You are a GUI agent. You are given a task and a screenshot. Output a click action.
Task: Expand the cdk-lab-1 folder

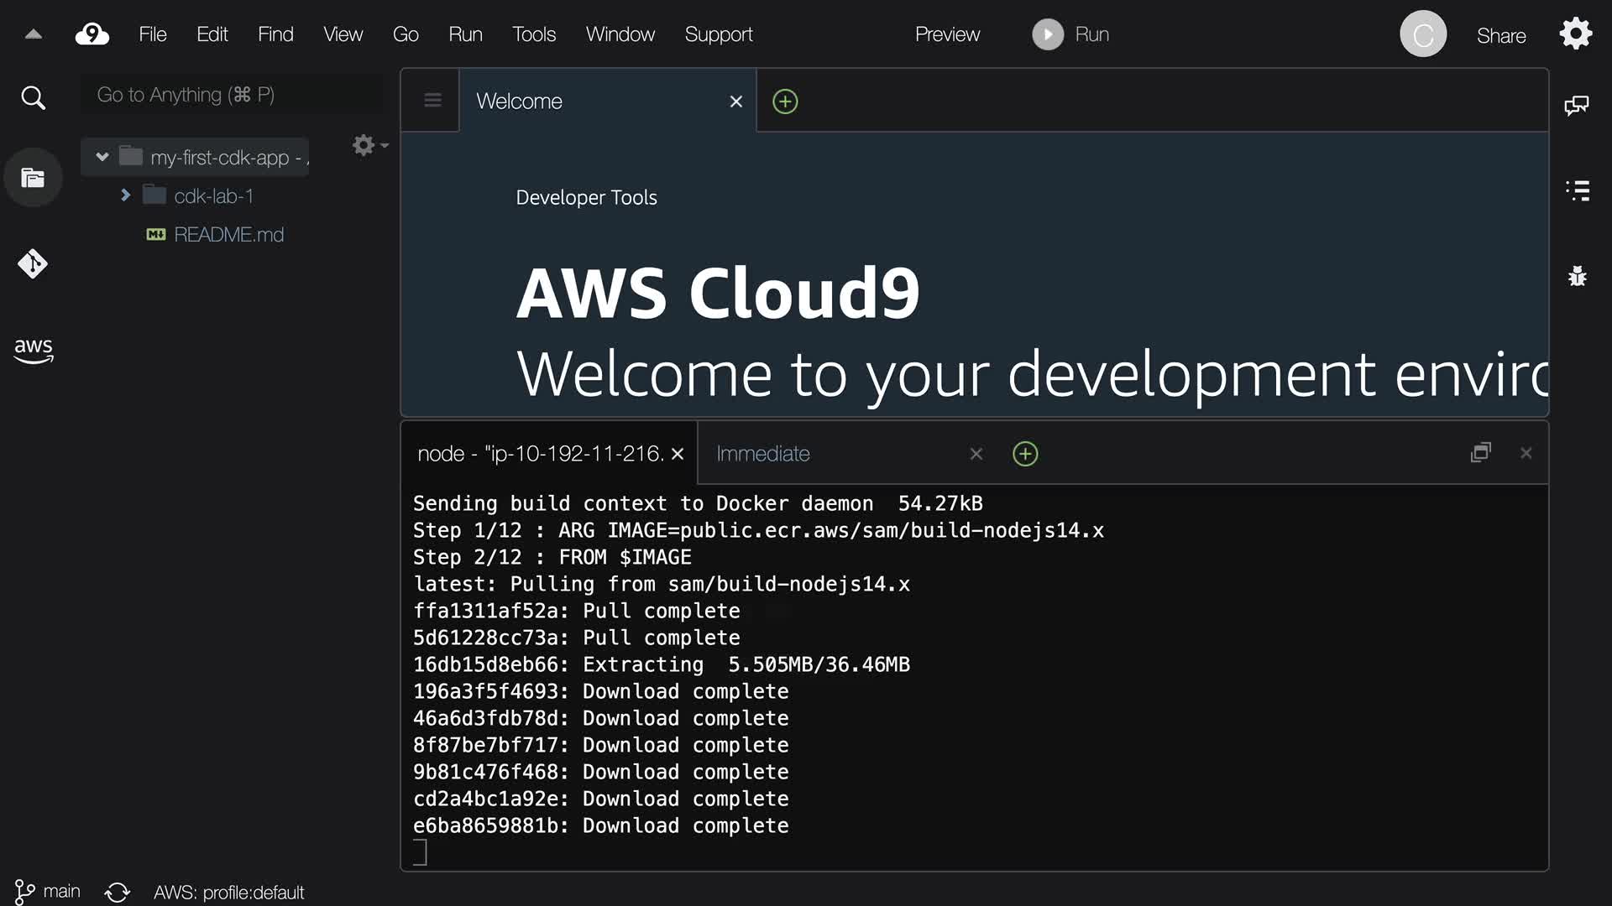125,195
